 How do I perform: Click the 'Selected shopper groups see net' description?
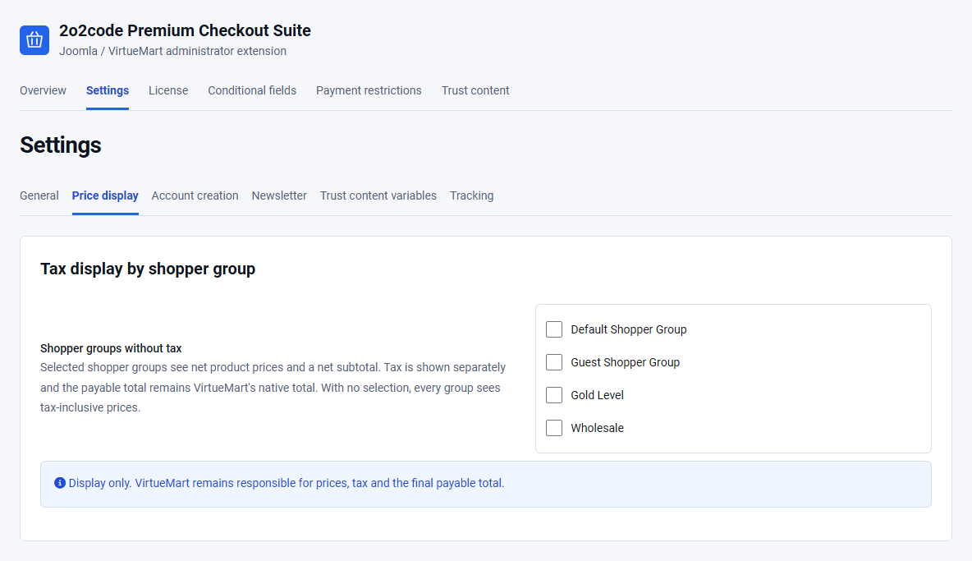tap(273, 388)
